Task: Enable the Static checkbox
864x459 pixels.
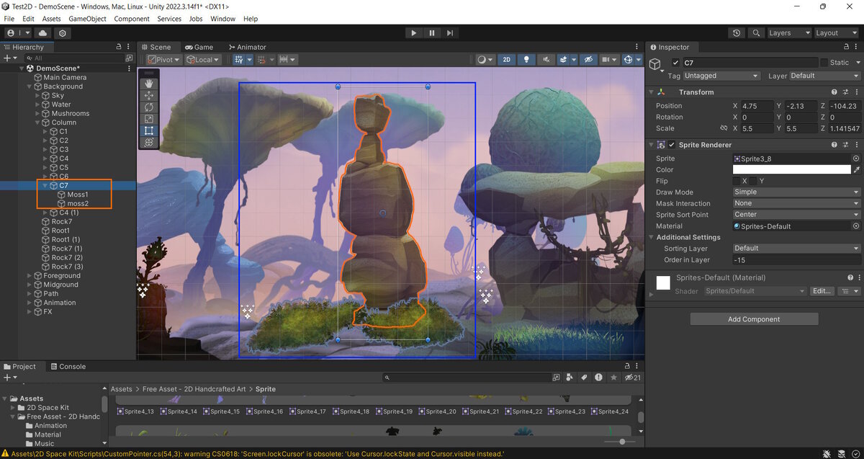Action: coord(824,63)
